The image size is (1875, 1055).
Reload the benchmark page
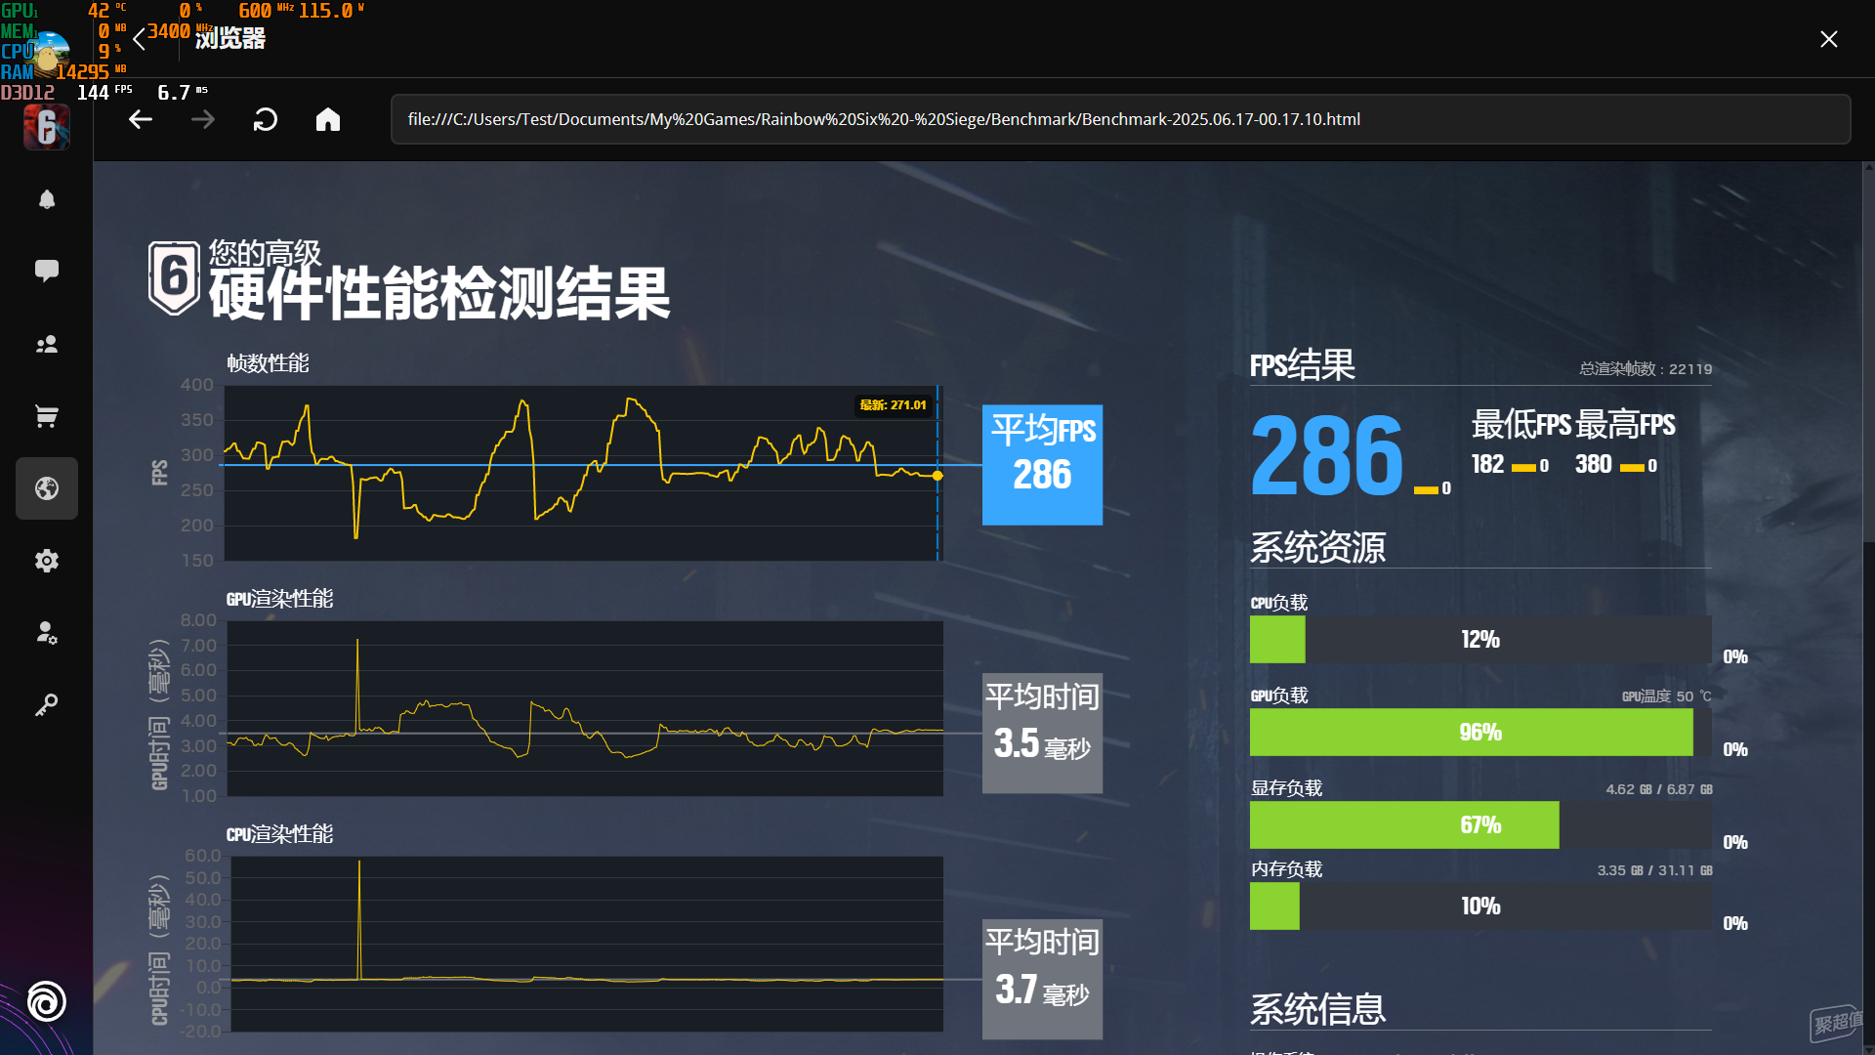click(x=266, y=119)
